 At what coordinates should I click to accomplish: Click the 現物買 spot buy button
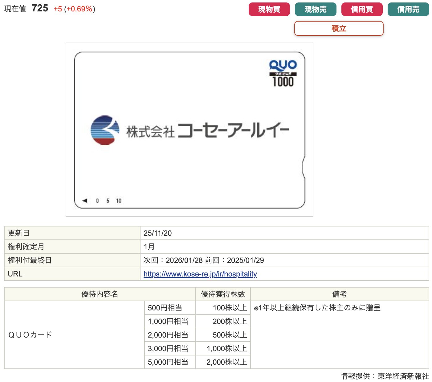pos(269,9)
